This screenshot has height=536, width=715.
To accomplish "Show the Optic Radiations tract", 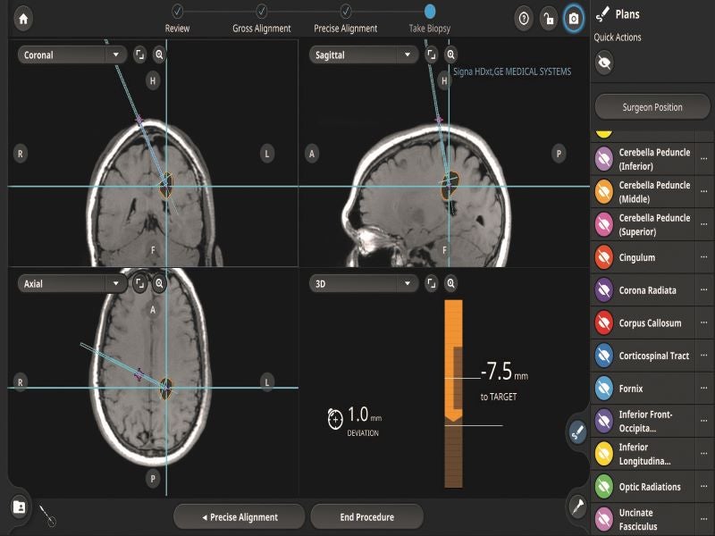I will tap(604, 487).
